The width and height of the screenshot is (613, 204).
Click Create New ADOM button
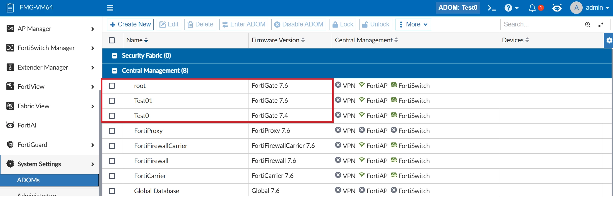[x=130, y=24]
